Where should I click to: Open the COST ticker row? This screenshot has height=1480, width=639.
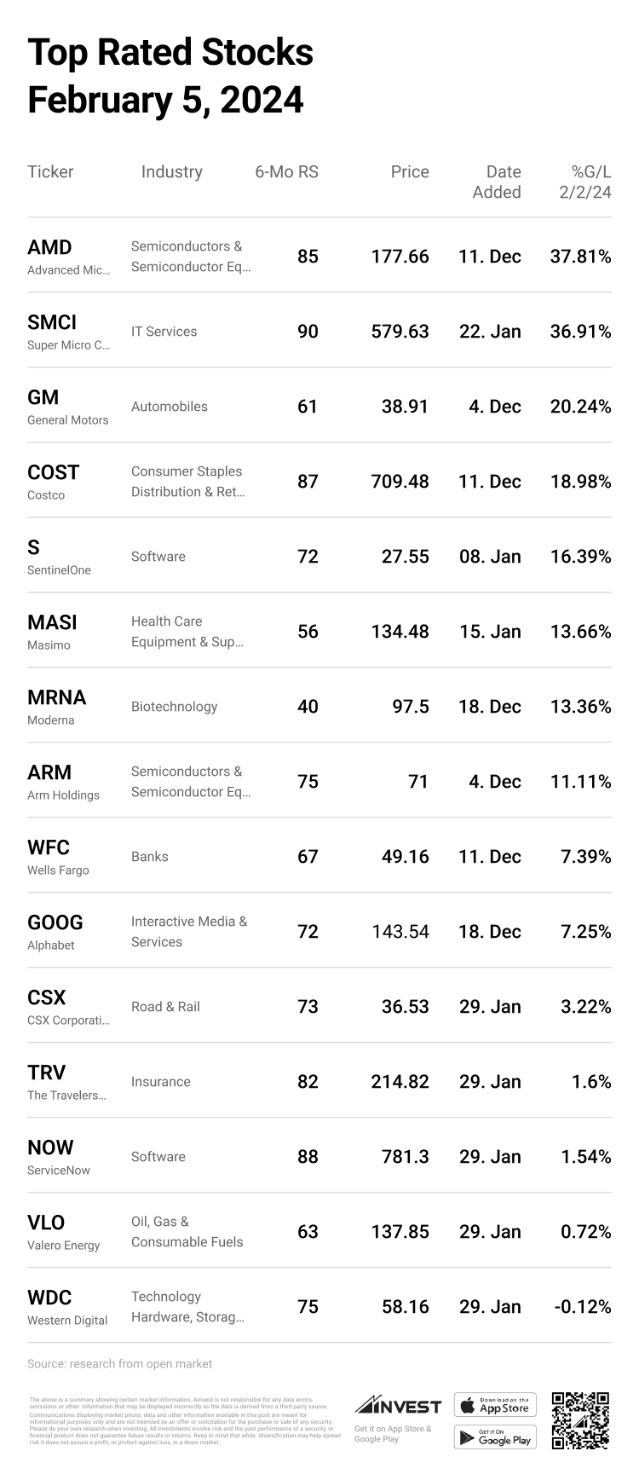click(53, 472)
